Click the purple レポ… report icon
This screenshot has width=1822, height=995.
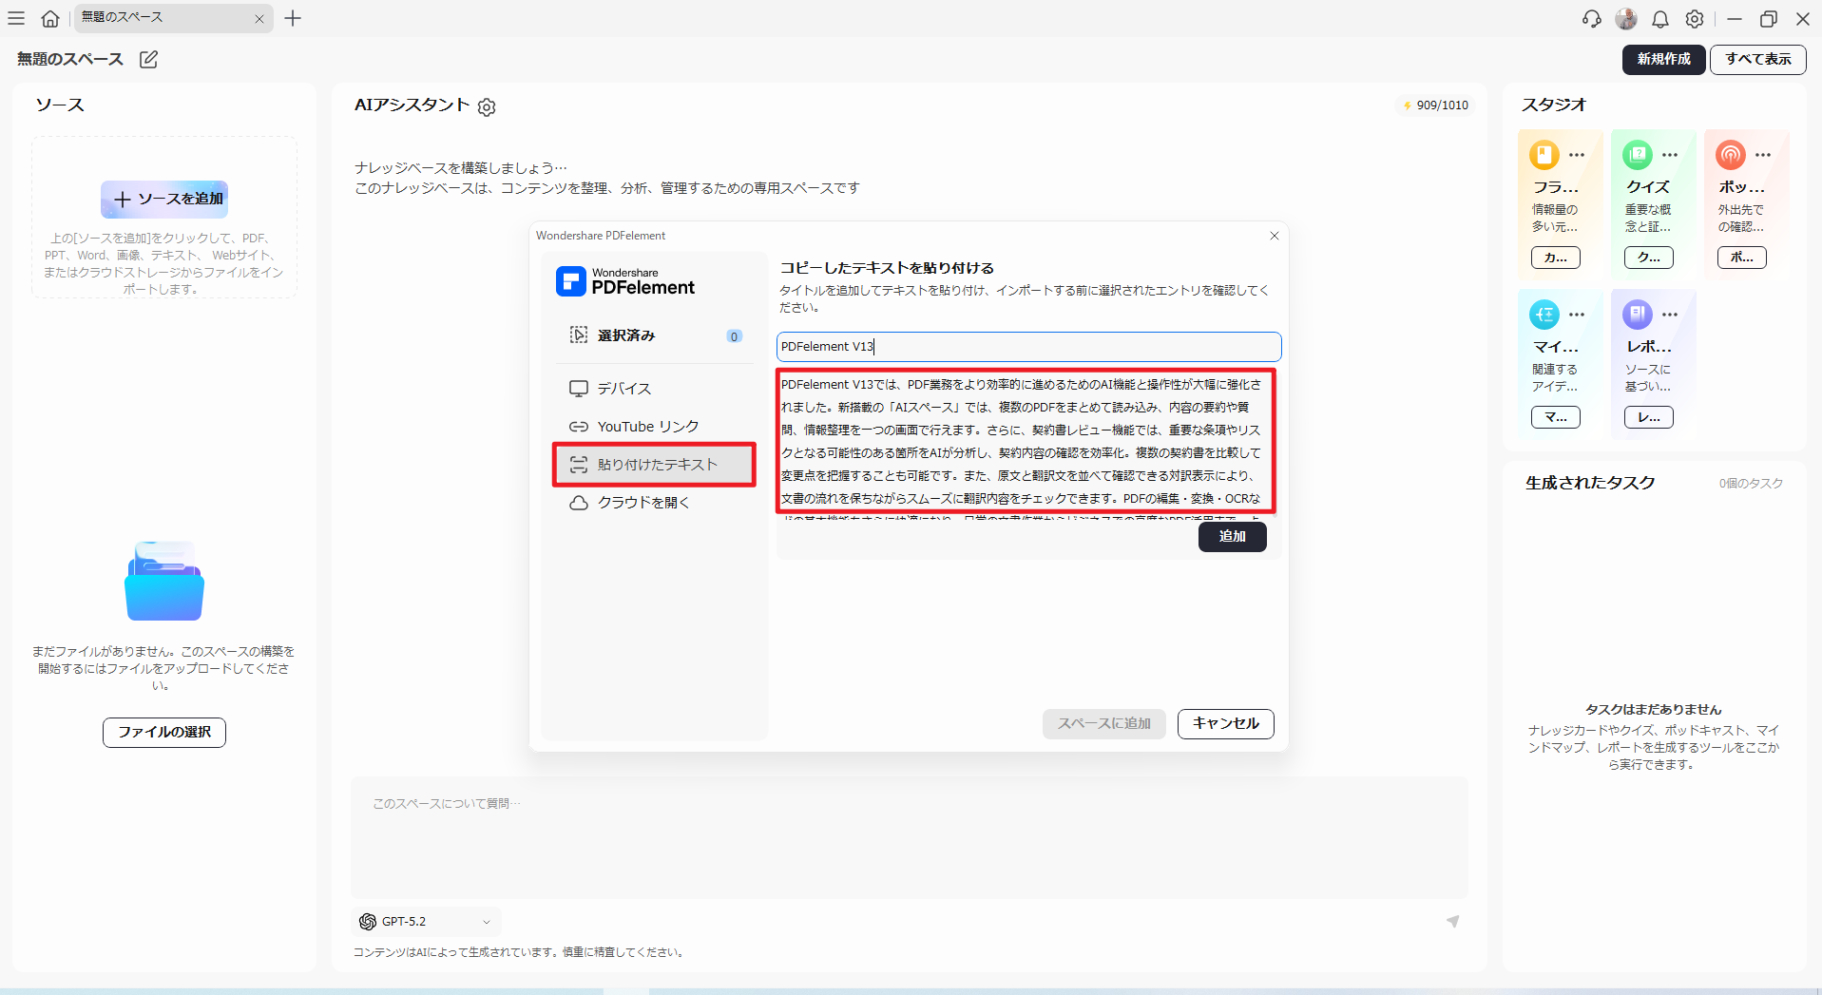(1638, 315)
